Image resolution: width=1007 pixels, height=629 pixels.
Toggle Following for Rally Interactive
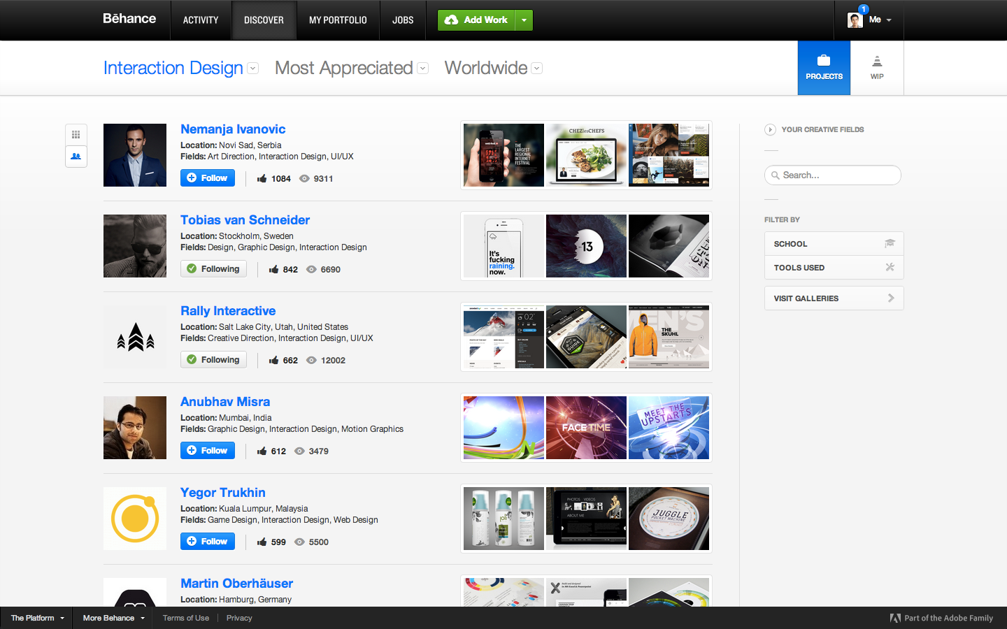(x=213, y=360)
